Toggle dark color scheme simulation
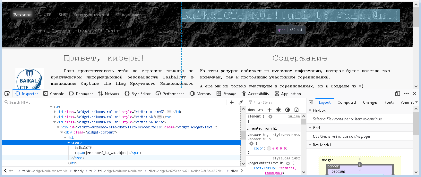Image resolution: width=421 pixels, height=177 pixels. (x=288, y=110)
